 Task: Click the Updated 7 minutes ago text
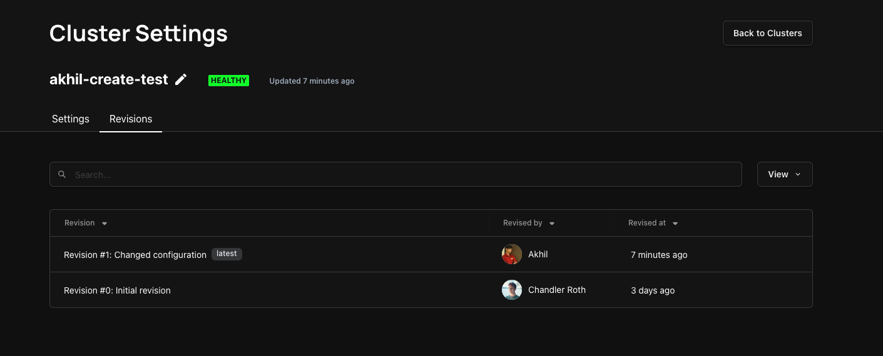312,81
